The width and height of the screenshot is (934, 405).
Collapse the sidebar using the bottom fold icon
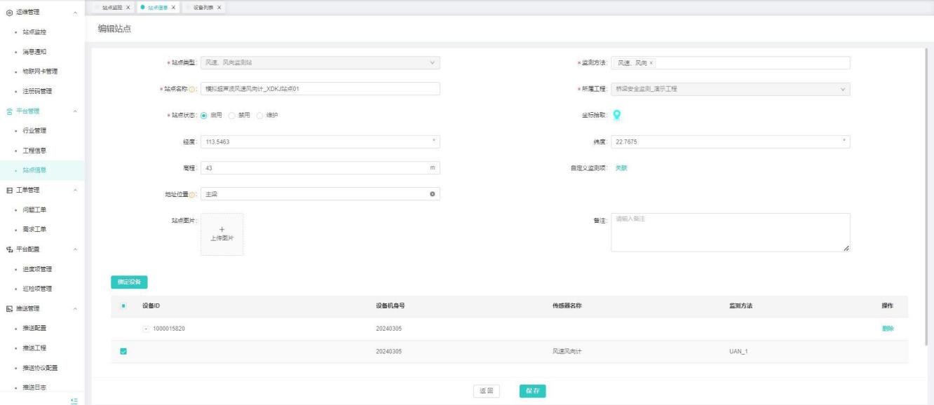pyautogui.click(x=74, y=399)
